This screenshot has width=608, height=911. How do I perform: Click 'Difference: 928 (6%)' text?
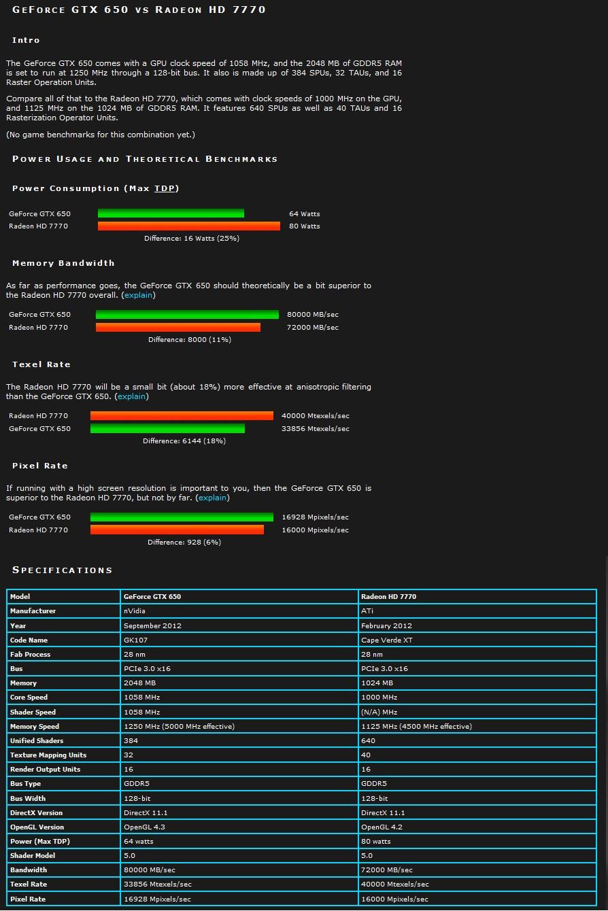pyautogui.click(x=184, y=543)
